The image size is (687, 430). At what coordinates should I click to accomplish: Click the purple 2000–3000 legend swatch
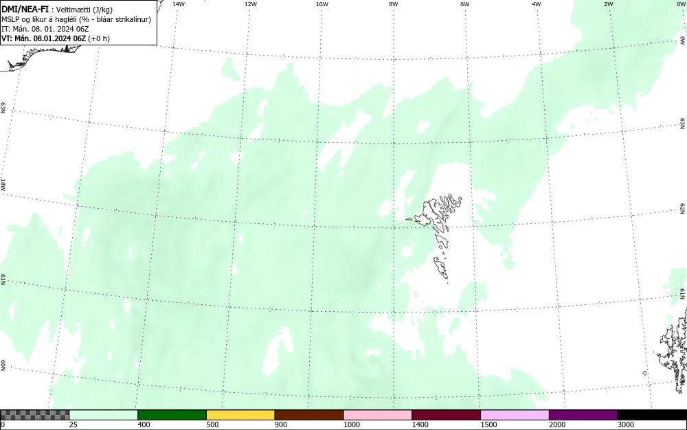click(x=583, y=415)
